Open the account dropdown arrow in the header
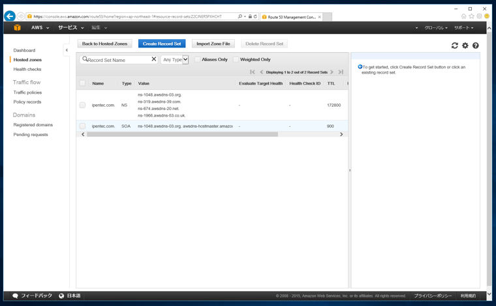This screenshot has height=306, width=496. click(x=416, y=28)
